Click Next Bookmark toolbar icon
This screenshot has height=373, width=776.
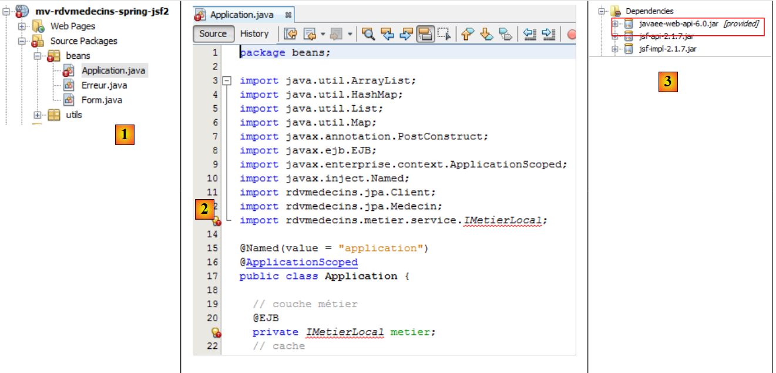point(486,34)
